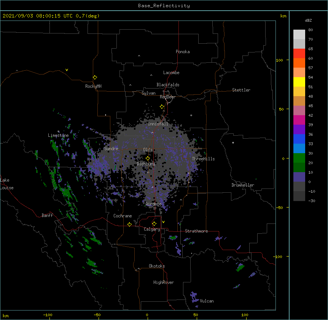The height and width of the screenshot is (320, 328).
Task: Click the Strathmore label
Action: click(x=196, y=231)
